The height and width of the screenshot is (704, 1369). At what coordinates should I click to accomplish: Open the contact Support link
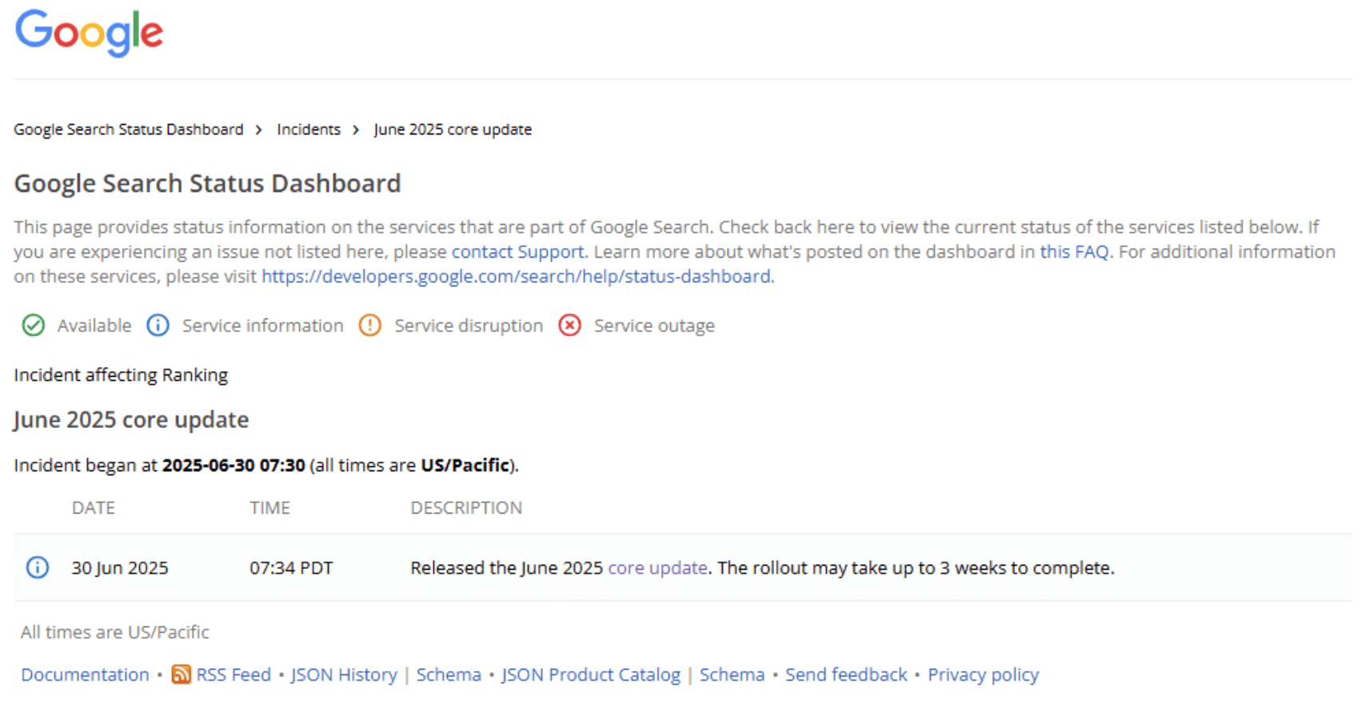pyautogui.click(x=517, y=252)
